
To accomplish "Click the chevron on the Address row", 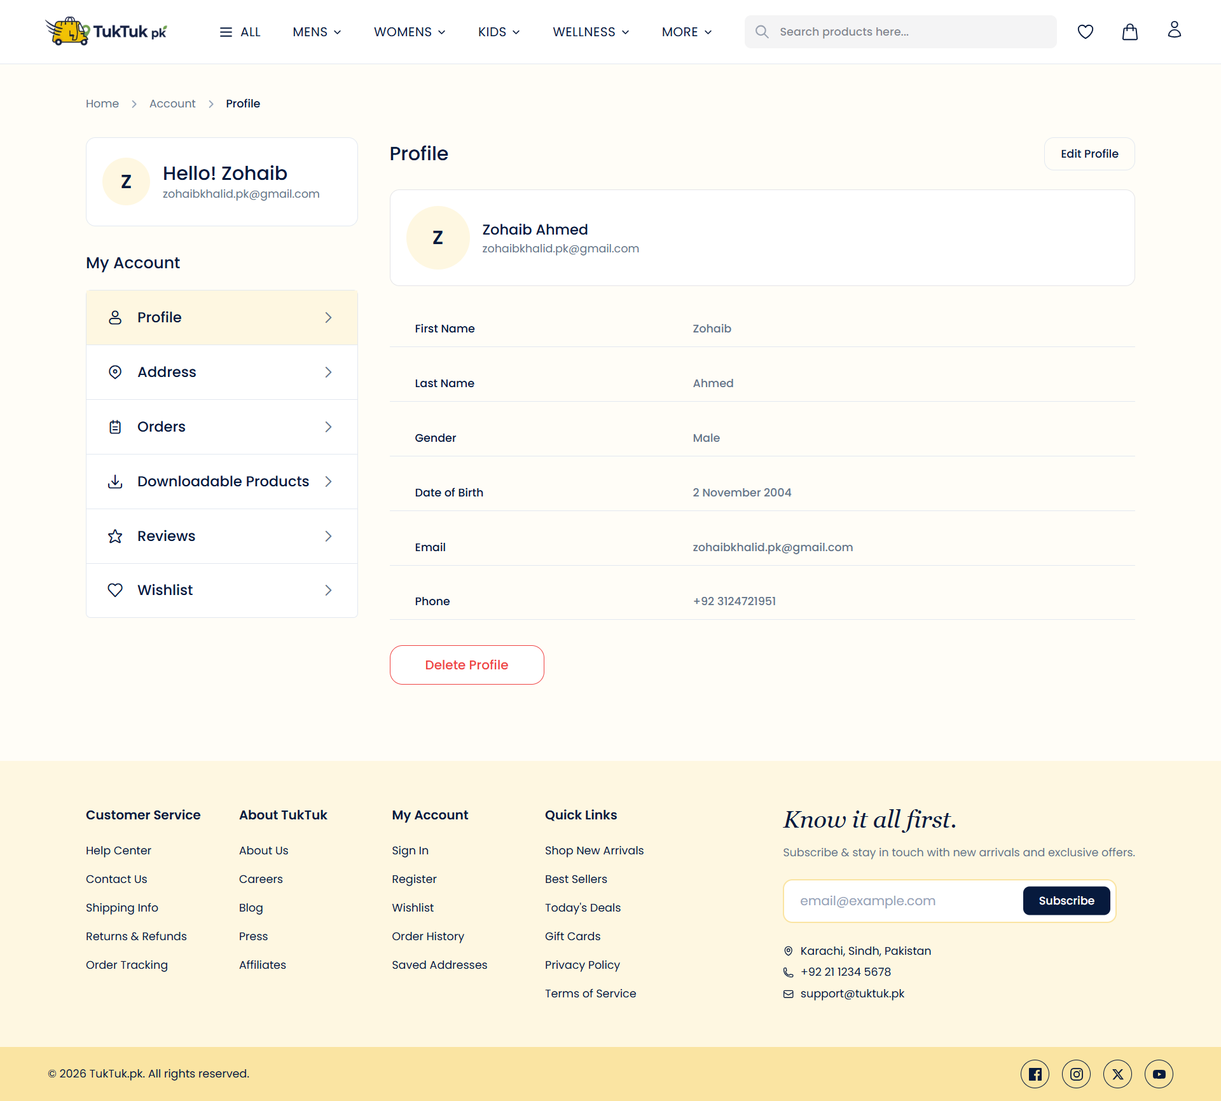I will [x=329, y=372].
